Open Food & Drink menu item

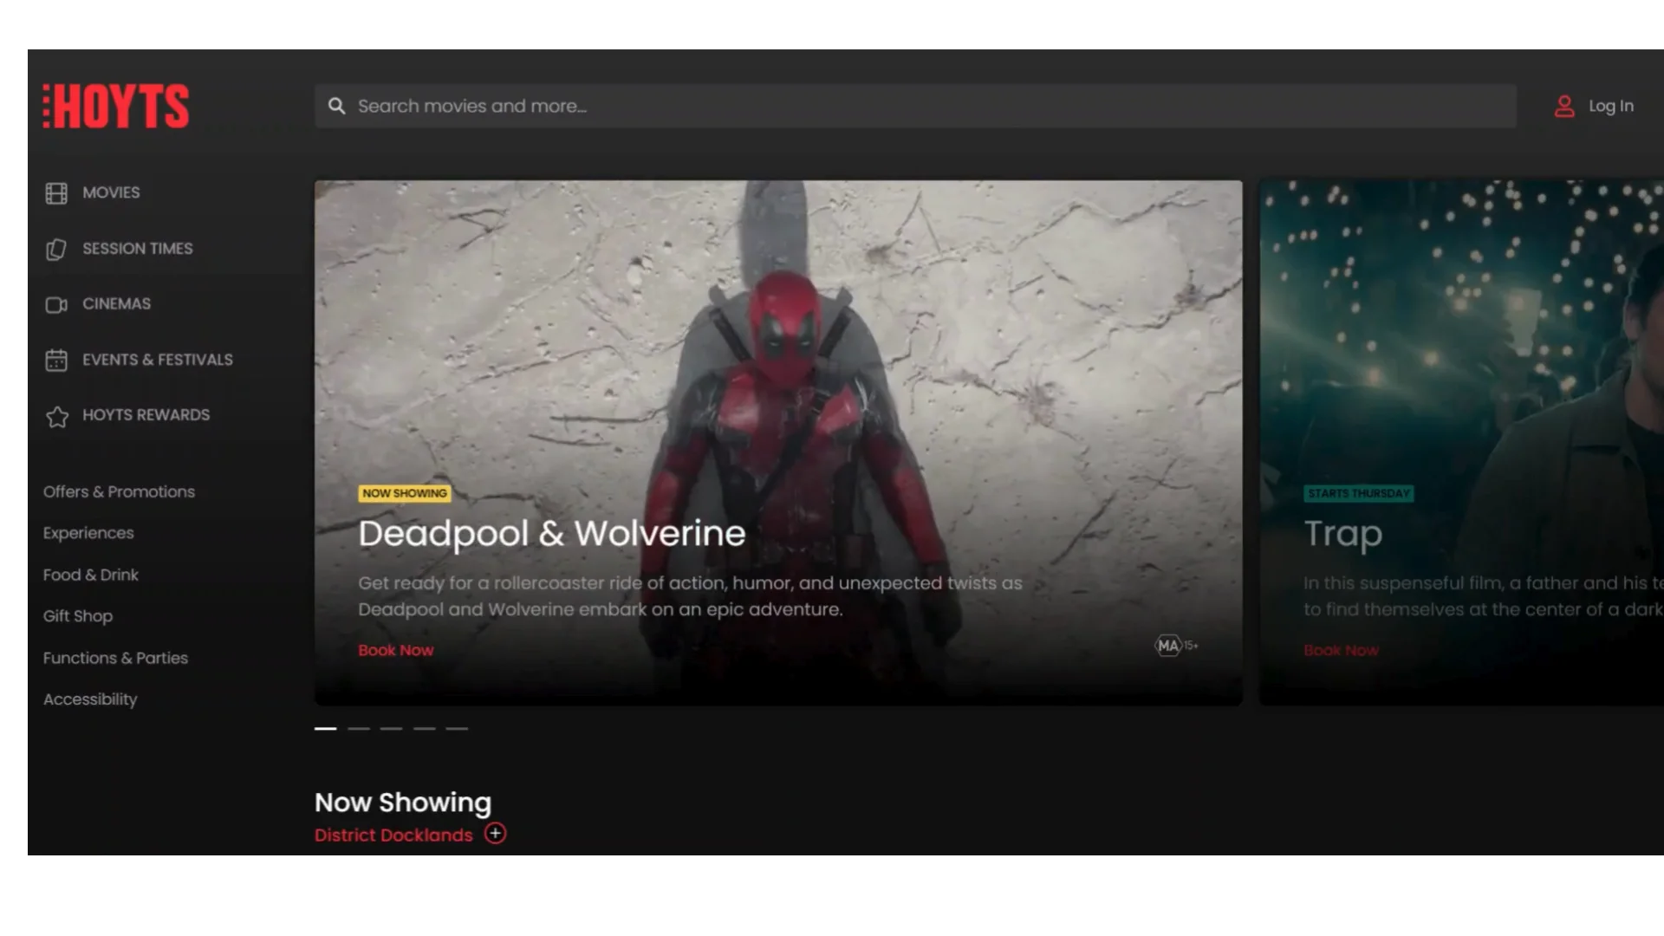coord(91,575)
